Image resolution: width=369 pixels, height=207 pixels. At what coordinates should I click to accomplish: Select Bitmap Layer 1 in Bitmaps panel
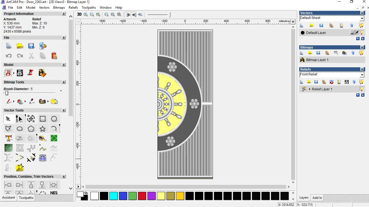(x=317, y=60)
